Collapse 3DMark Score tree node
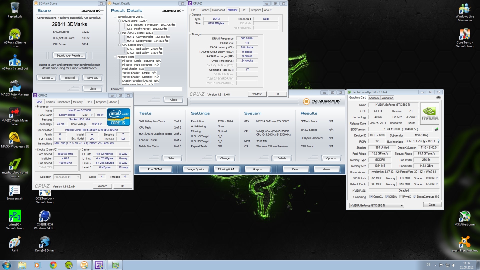480x270 pixels. pos(115,17)
